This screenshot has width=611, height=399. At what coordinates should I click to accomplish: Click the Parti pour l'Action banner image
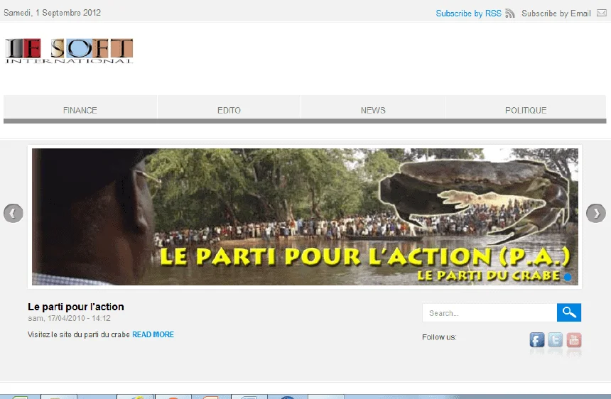[305, 217]
